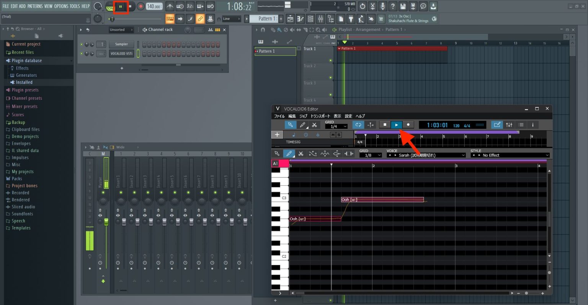Select the vibrato curve tool in VOCALOID6

pos(325,153)
